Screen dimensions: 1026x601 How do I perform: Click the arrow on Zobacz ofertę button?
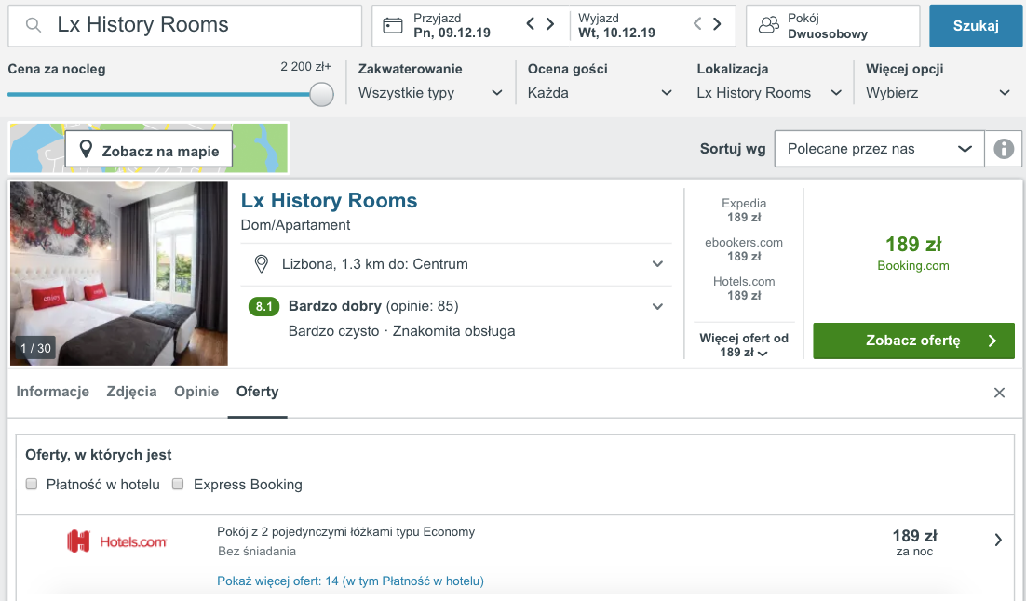coord(992,341)
